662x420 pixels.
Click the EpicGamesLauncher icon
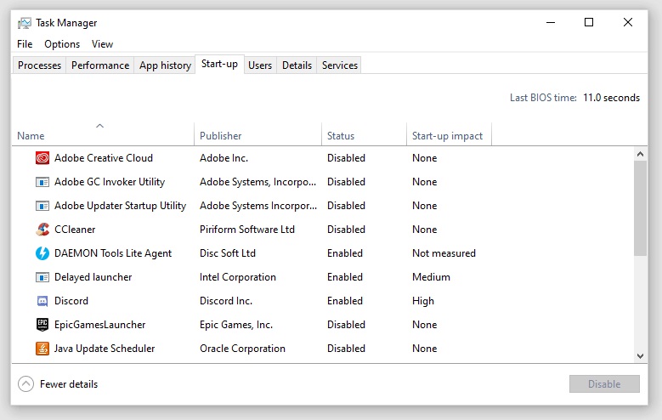[42, 325]
